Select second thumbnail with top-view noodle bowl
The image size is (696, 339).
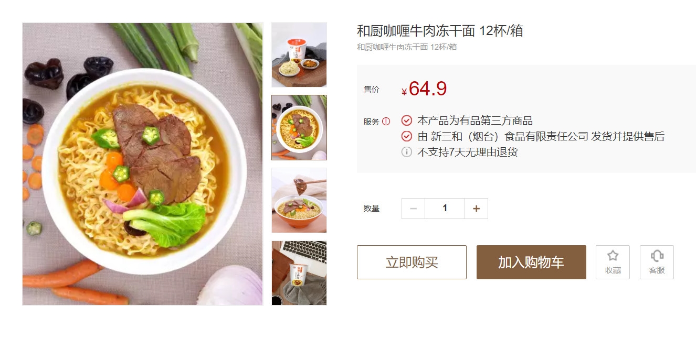pos(299,127)
